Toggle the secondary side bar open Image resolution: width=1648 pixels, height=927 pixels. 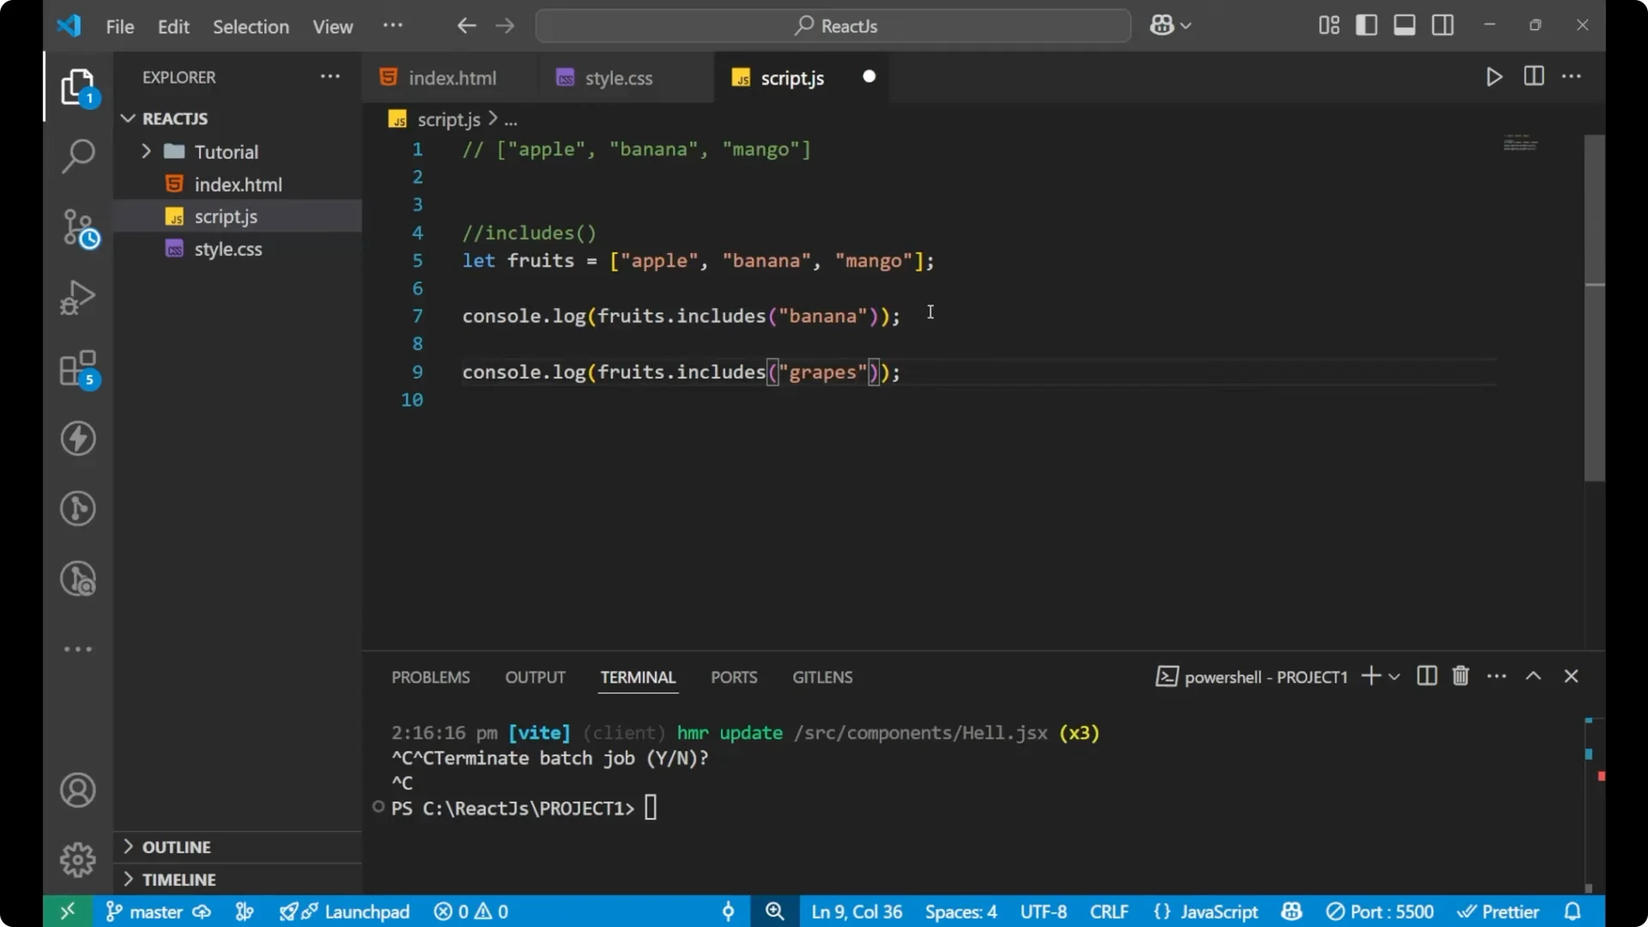pyautogui.click(x=1443, y=25)
